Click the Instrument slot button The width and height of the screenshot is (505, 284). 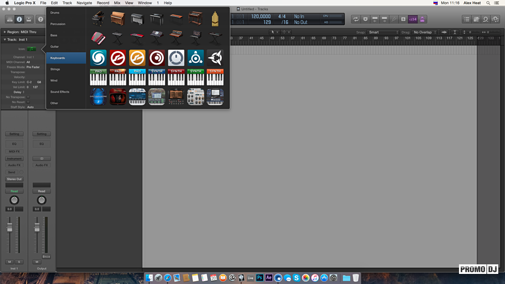click(15, 159)
